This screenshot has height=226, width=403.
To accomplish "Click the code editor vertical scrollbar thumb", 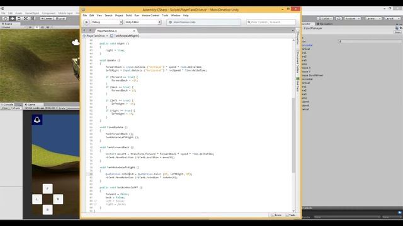I will coord(293,135).
